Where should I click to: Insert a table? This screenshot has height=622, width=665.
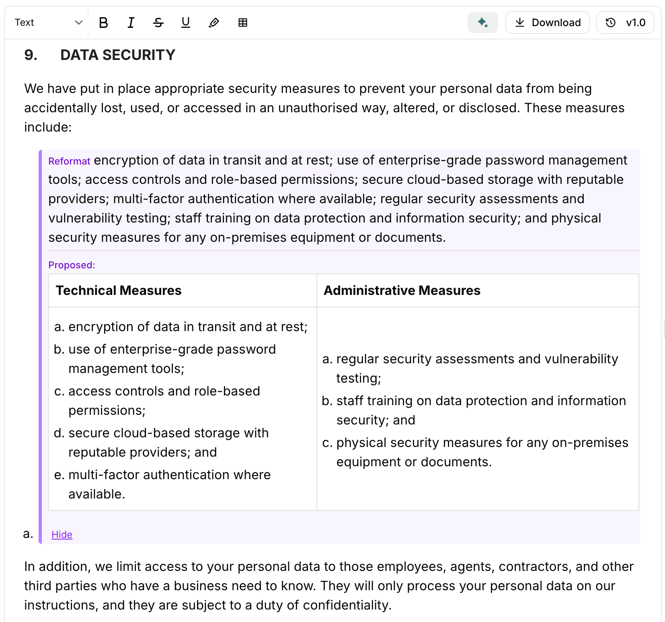(242, 23)
